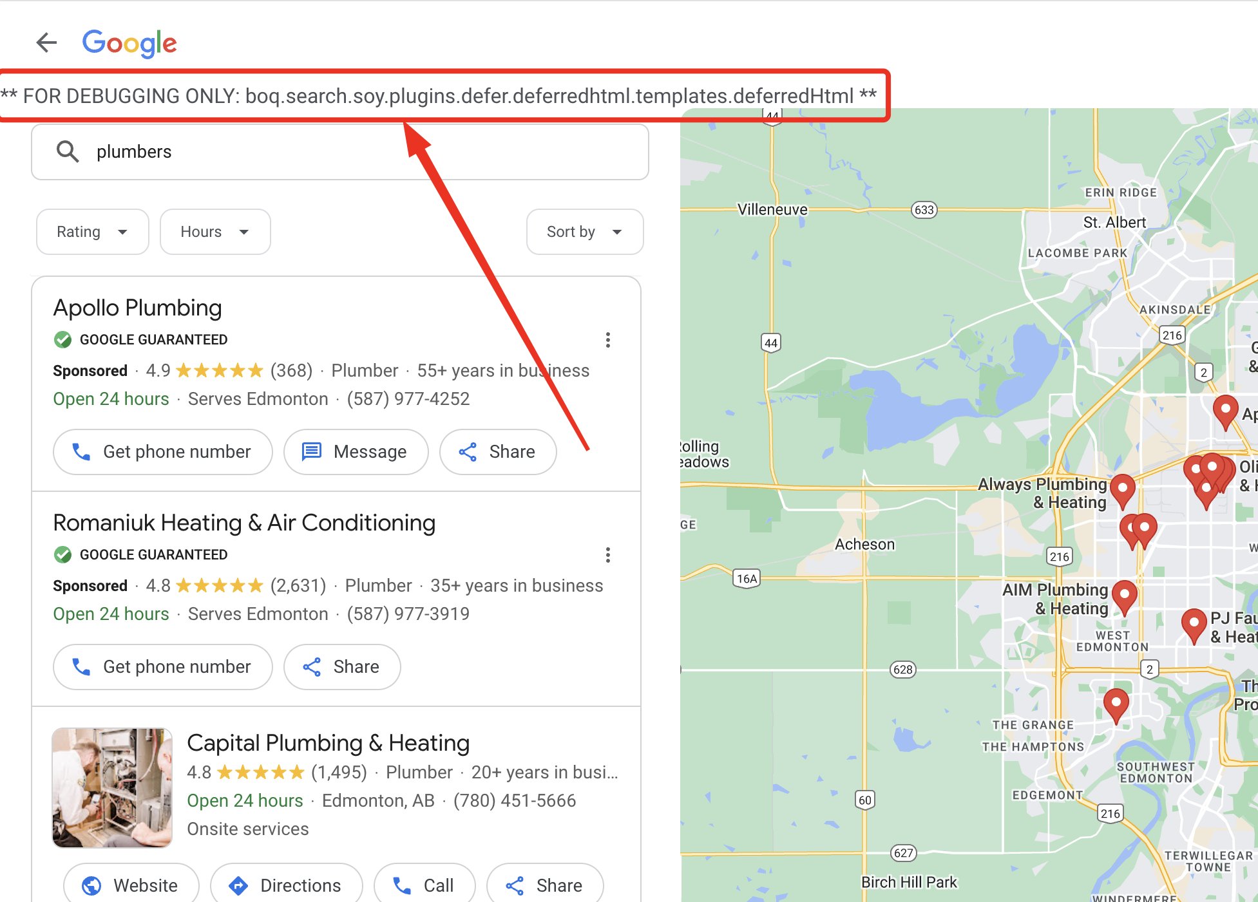Click the search magnifier icon
The image size is (1258, 902).
68,152
